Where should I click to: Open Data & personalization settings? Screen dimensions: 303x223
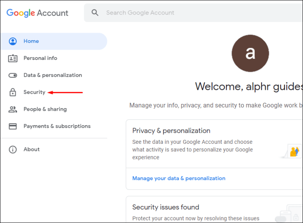52,75
